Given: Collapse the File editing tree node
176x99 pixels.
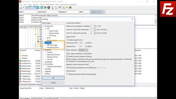Looking at the screenshot, I should (x=44, y=64).
